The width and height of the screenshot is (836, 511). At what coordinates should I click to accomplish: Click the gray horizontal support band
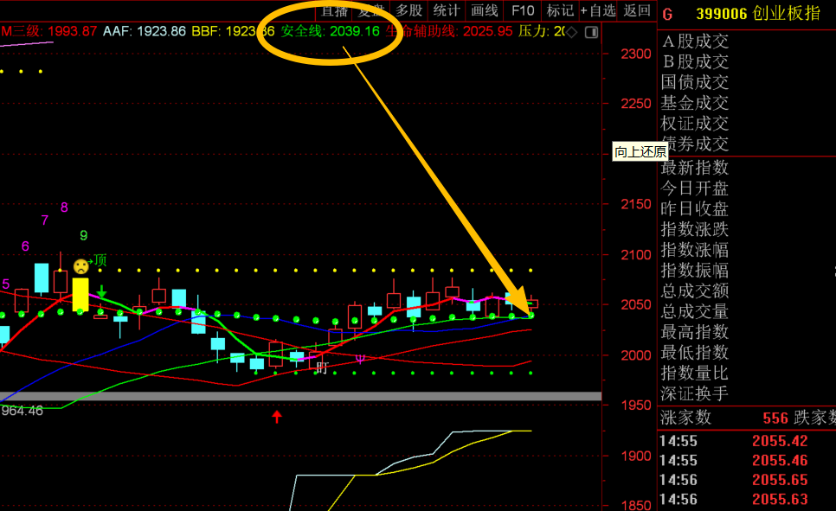pos(300,397)
